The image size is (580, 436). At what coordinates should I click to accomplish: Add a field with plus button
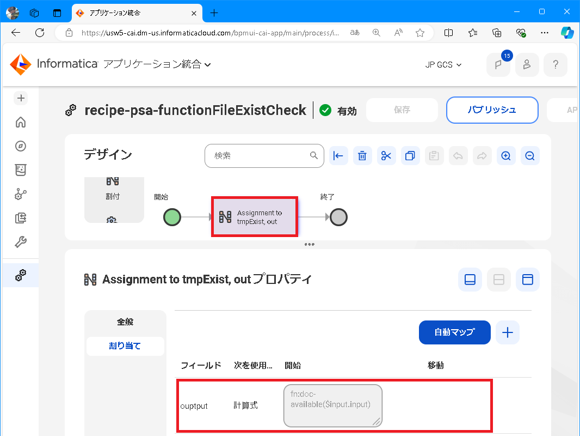(508, 332)
